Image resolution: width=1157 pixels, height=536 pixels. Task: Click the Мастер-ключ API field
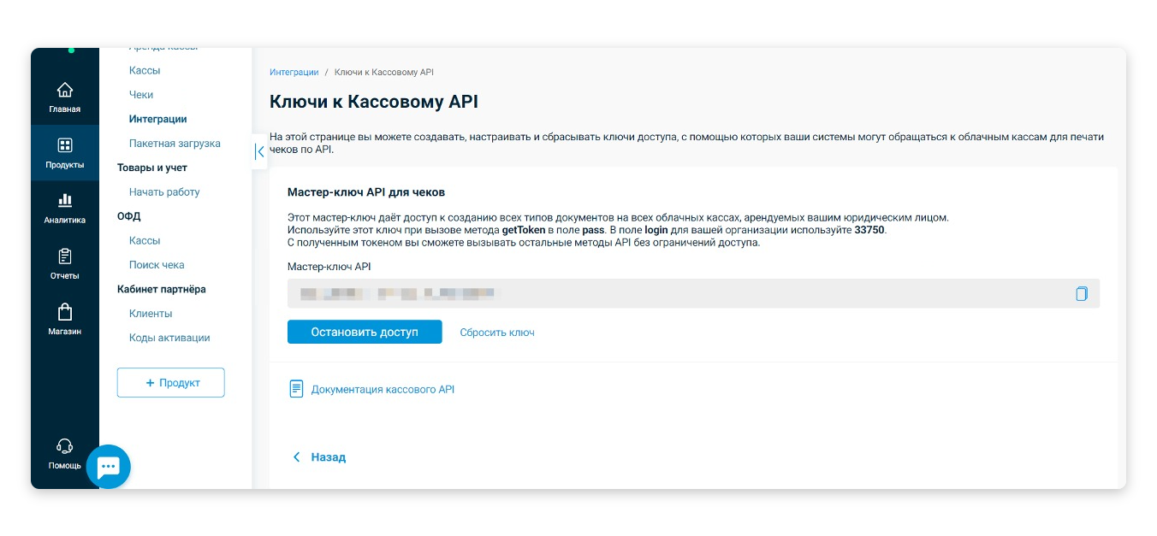[x=676, y=293]
